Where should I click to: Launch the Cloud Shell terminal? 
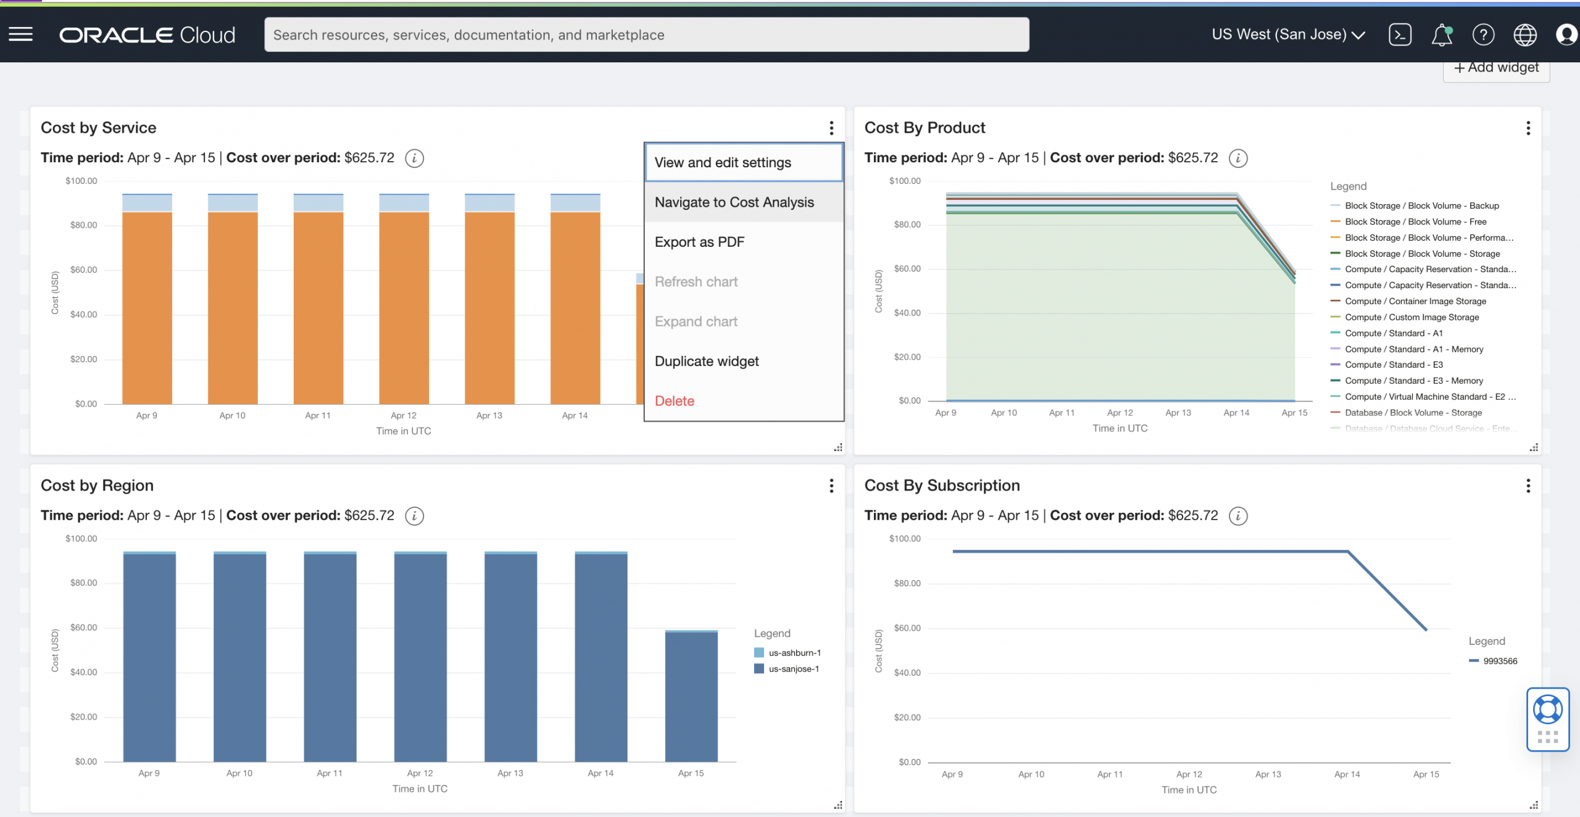point(1400,35)
